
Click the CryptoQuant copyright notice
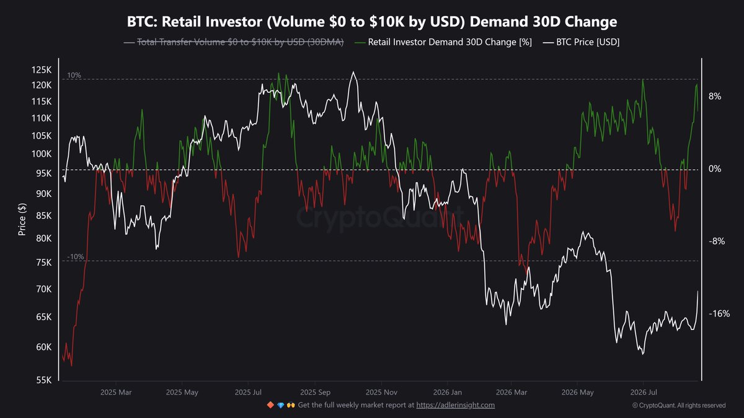(679, 405)
